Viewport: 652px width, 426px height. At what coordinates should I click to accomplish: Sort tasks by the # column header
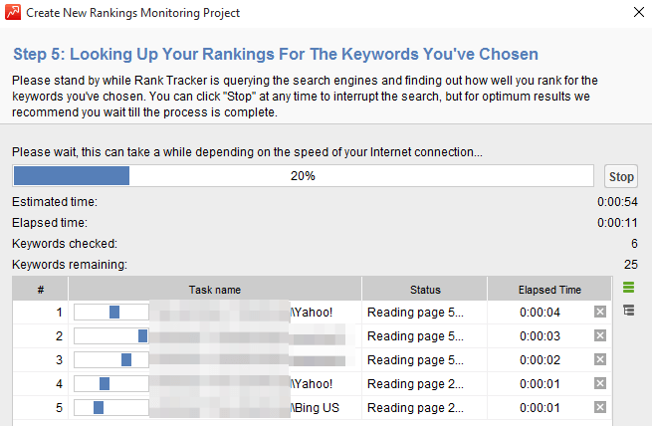(41, 290)
